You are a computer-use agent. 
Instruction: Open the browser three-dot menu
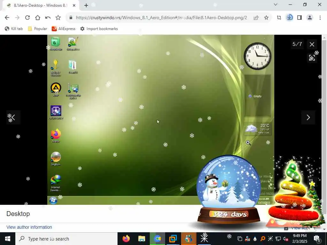coord(320,18)
